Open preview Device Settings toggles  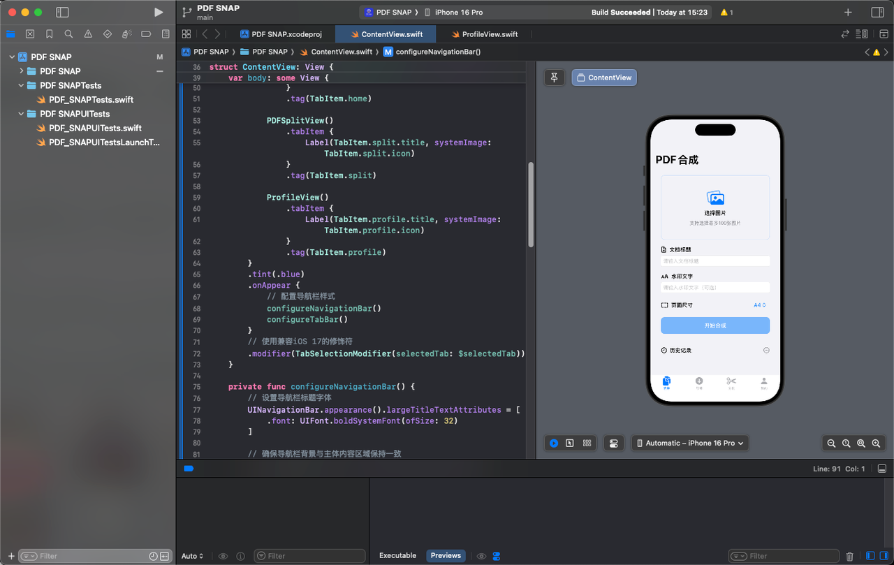tap(614, 443)
